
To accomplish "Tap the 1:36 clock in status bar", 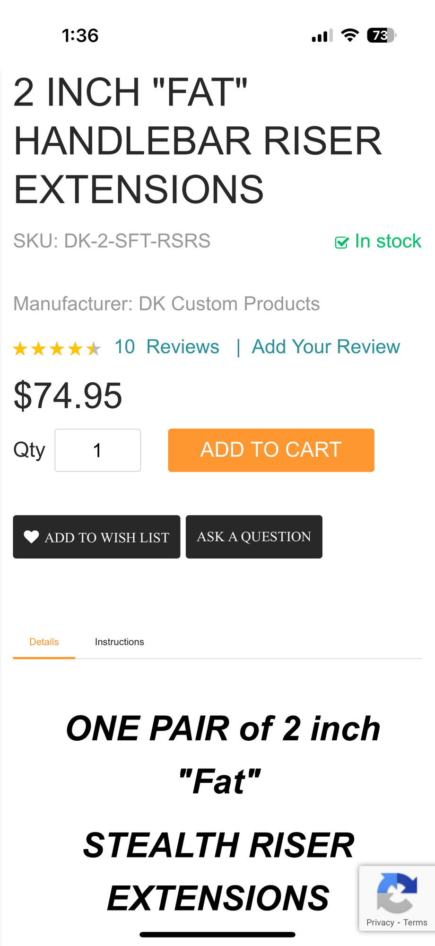I will (80, 35).
